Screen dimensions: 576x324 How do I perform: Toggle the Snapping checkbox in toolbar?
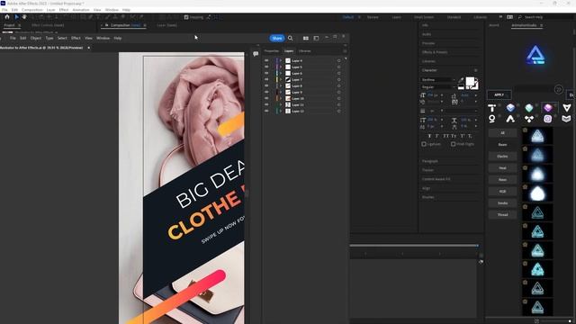pos(186,17)
